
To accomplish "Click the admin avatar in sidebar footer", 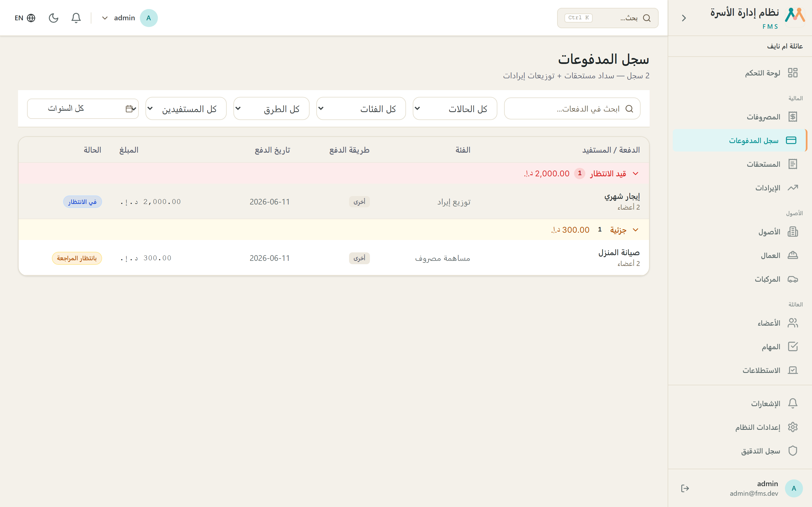I will tap(794, 488).
